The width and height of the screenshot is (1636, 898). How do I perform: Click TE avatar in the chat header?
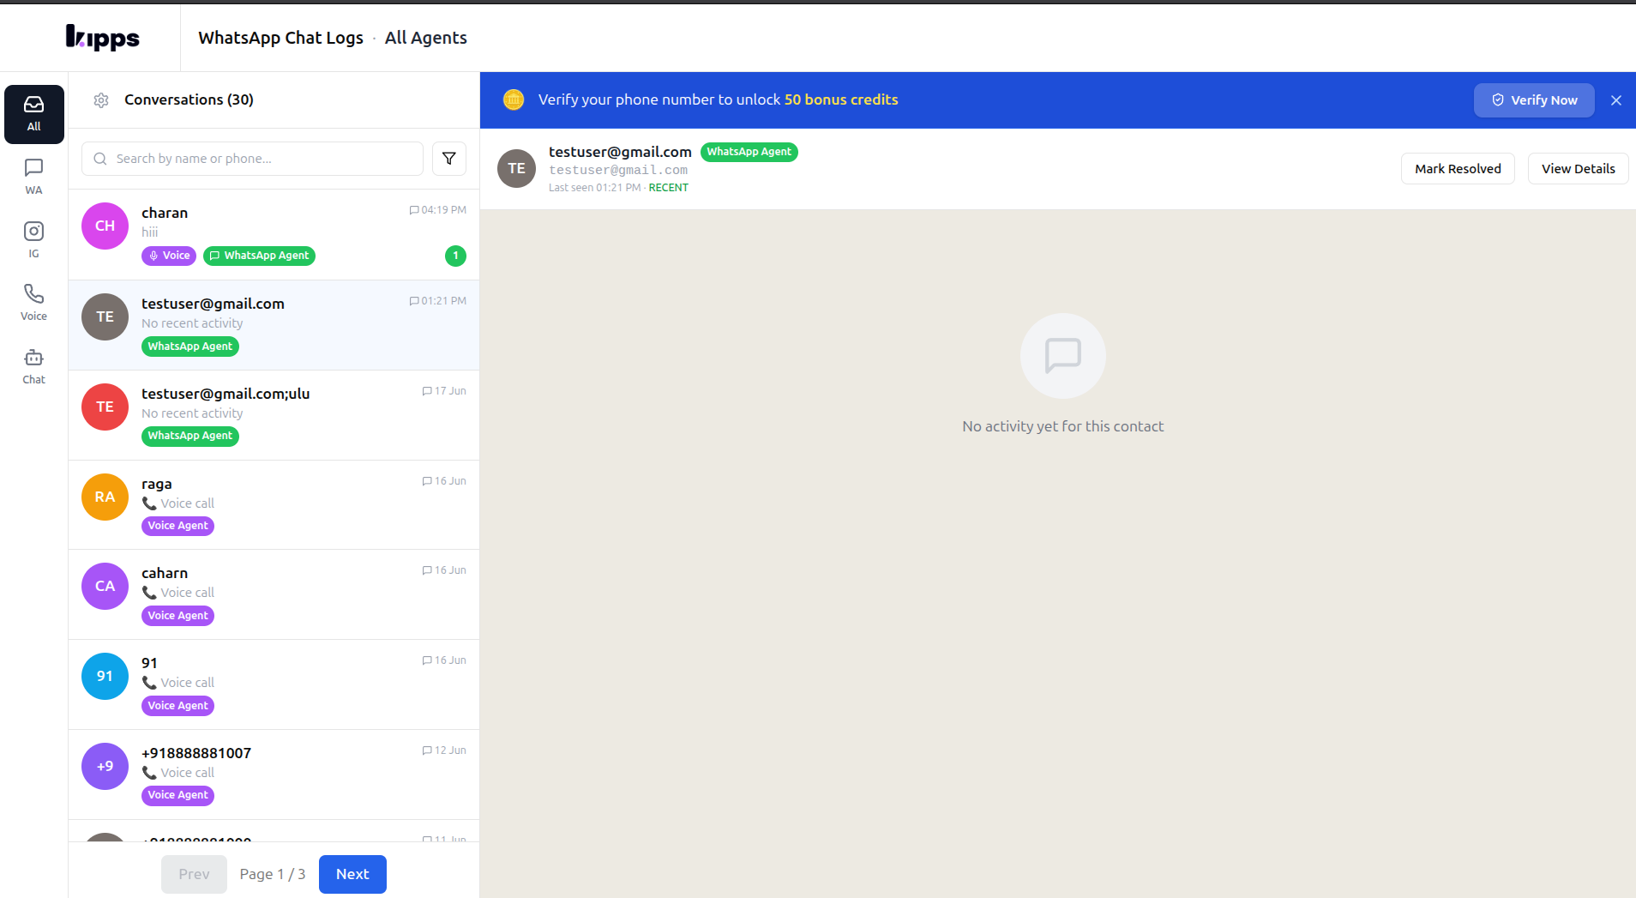pyautogui.click(x=516, y=168)
